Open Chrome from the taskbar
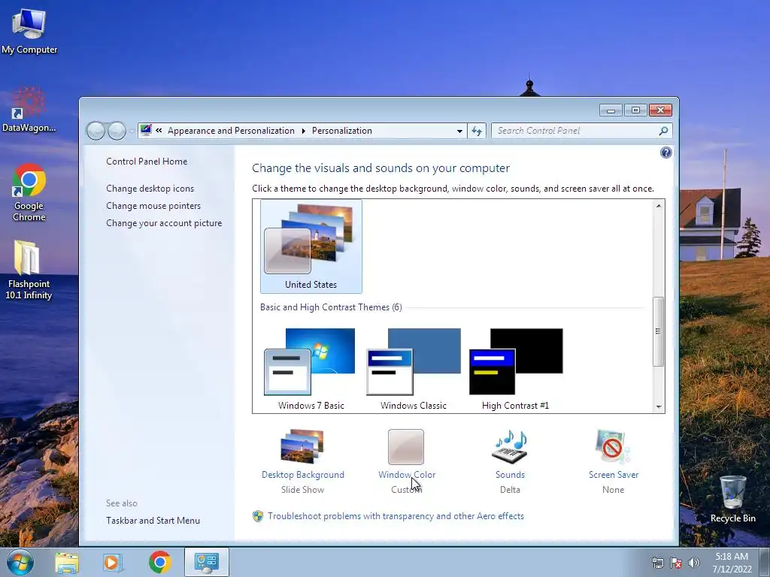The height and width of the screenshot is (577, 770). pos(159,562)
